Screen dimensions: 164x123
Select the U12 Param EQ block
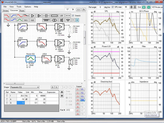31,59
